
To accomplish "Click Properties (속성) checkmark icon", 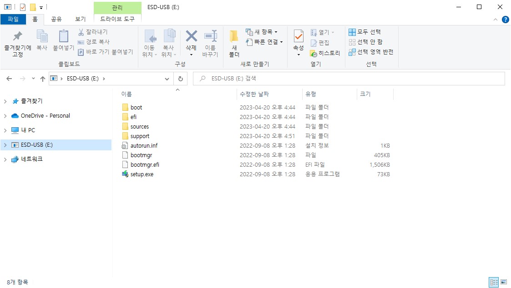I will 299,36.
